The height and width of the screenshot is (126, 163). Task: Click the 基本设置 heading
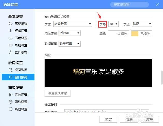[x=16, y=16]
